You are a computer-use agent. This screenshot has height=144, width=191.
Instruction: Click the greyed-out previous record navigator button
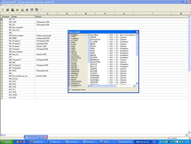[29, 13]
